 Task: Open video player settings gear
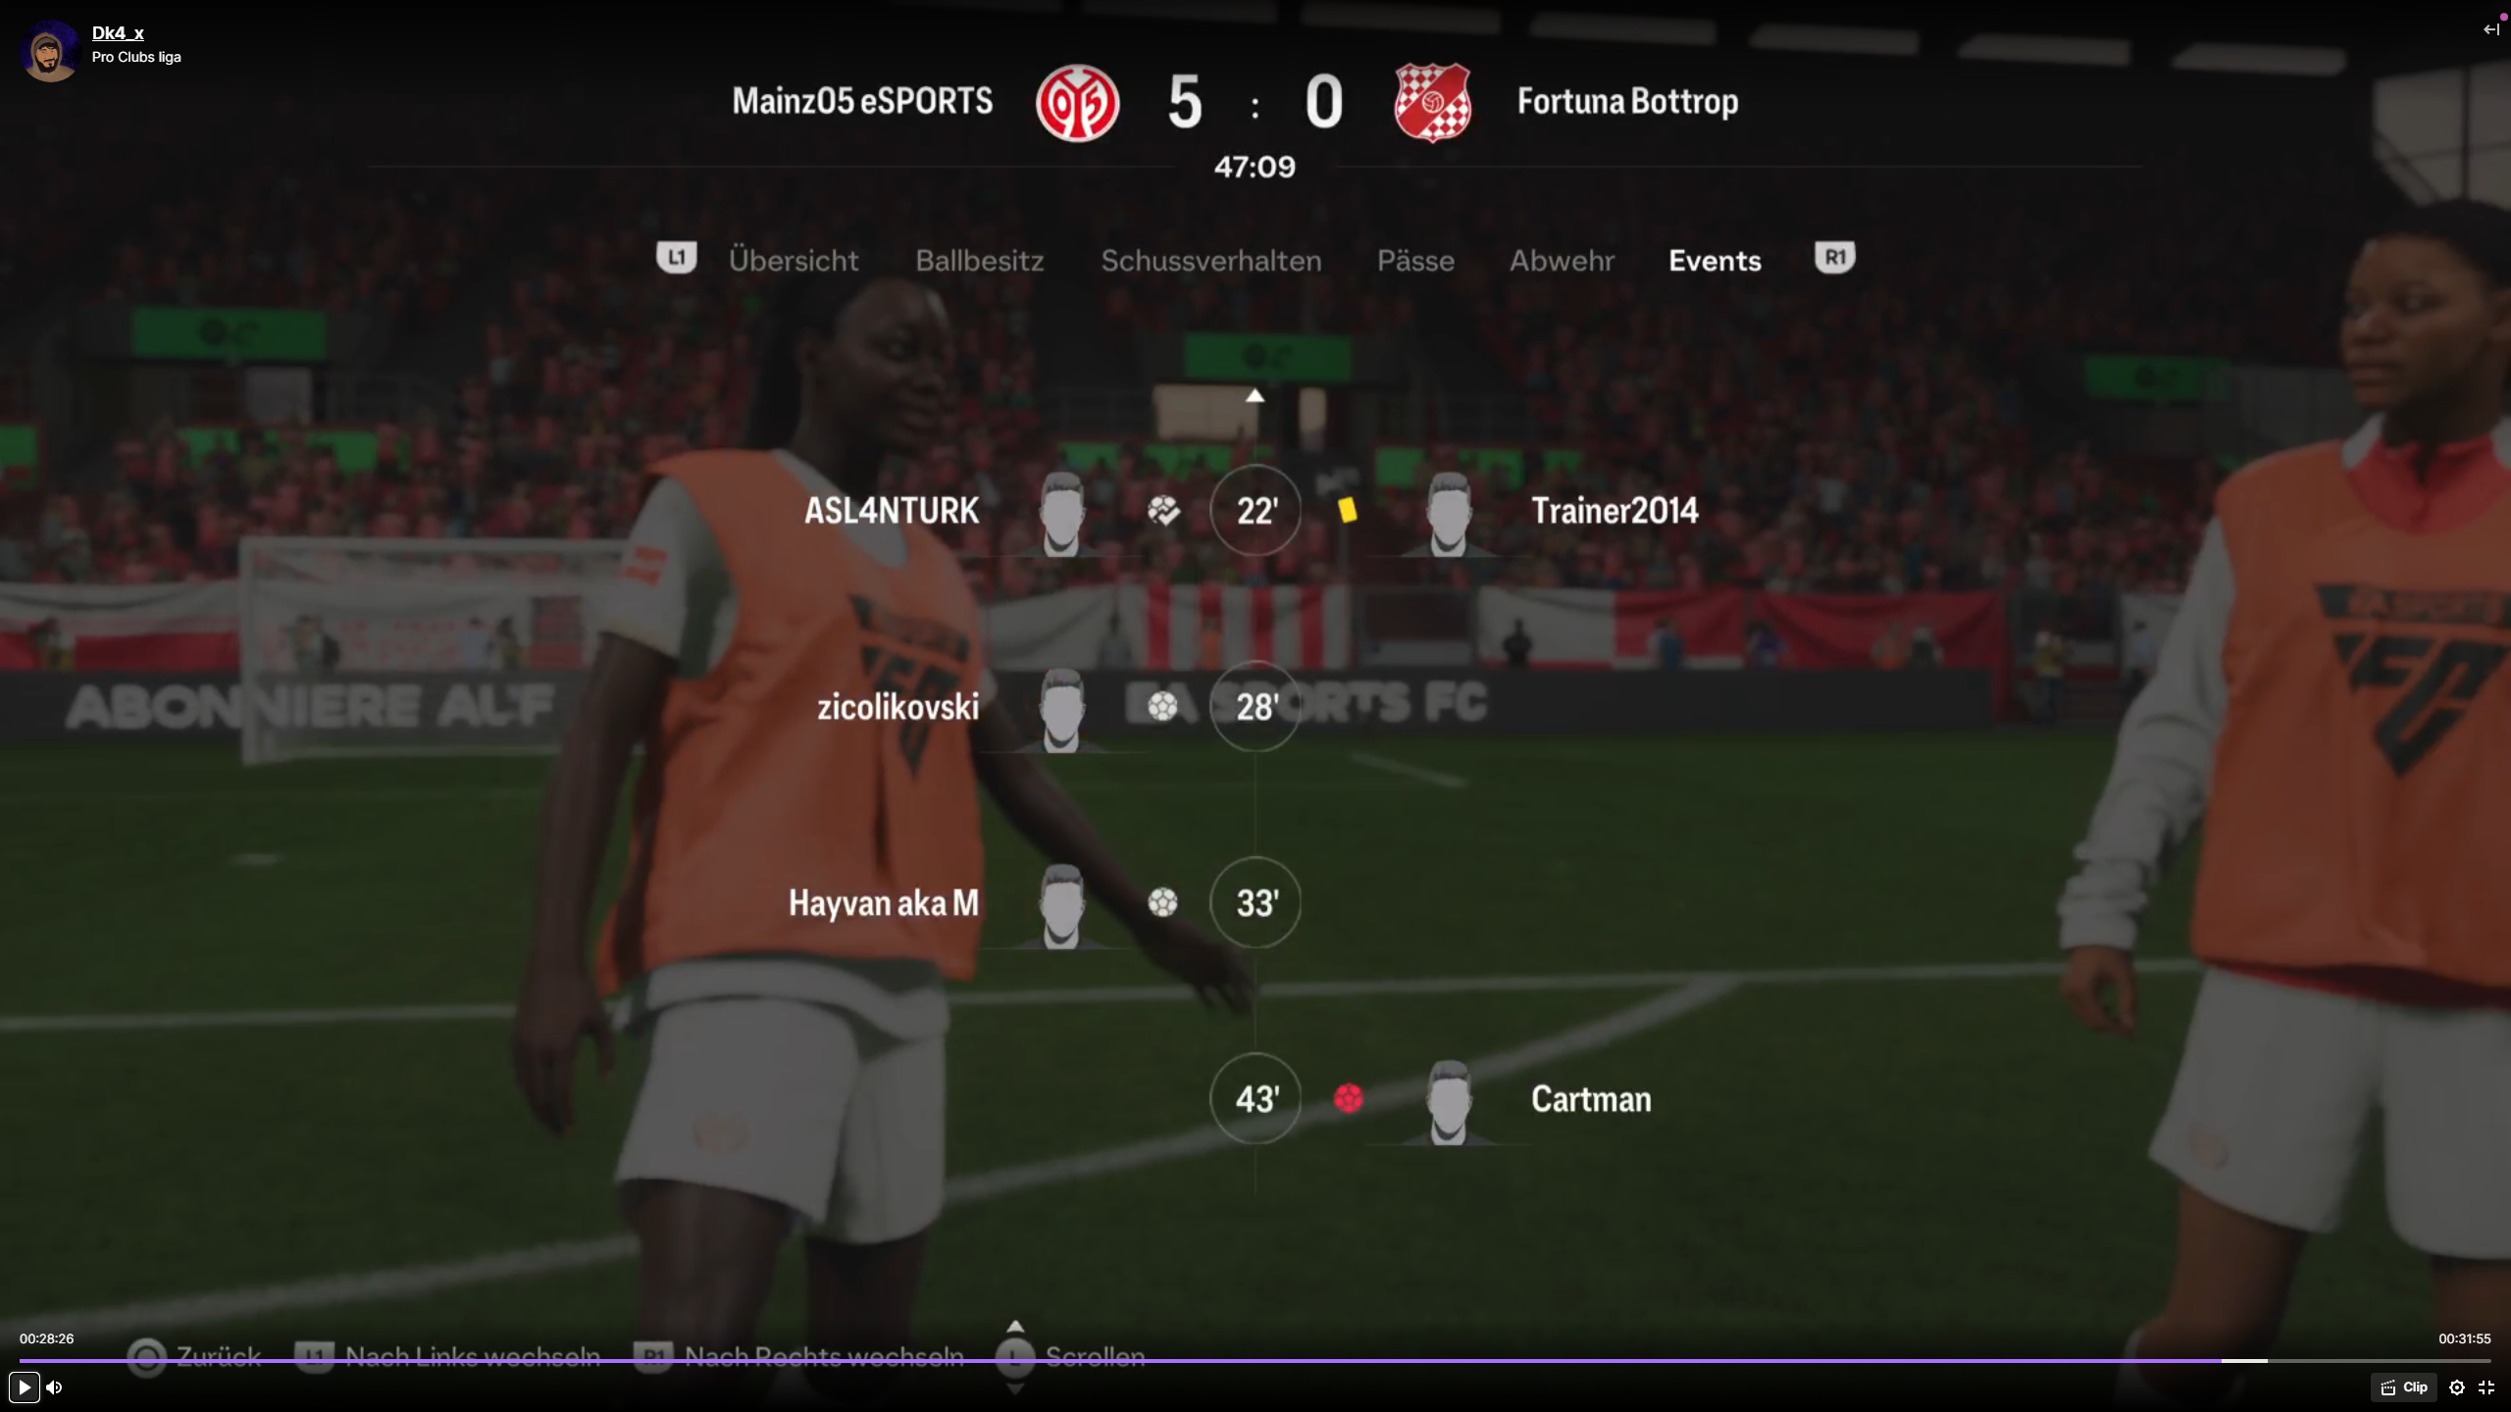pos(2457,1387)
